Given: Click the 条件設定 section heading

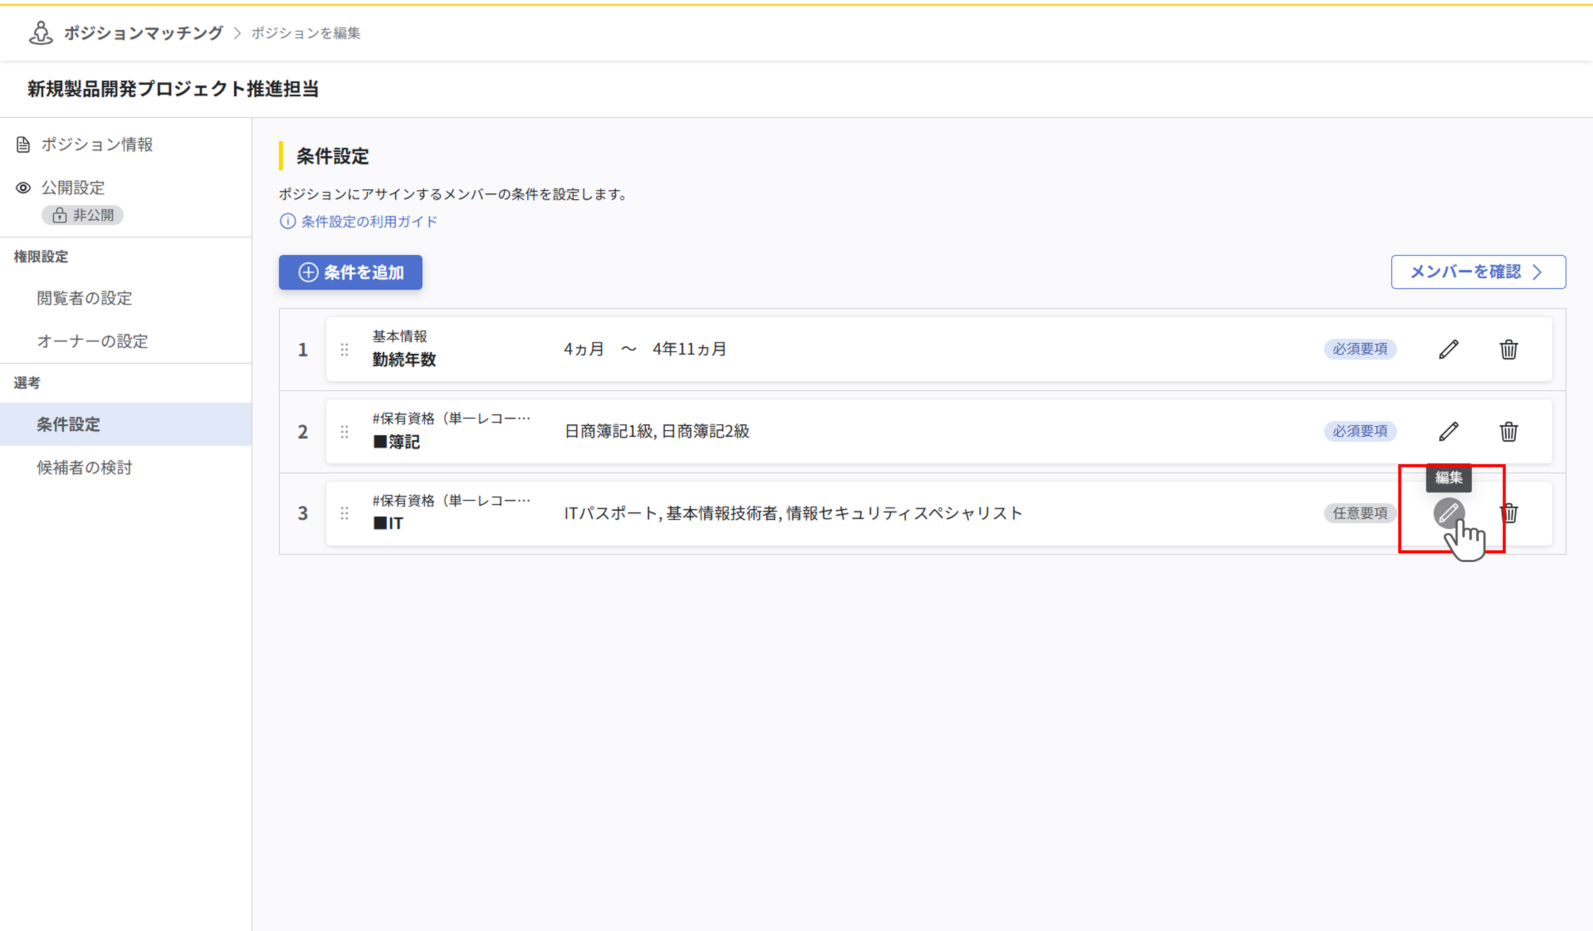Looking at the screenshot, I should click(332, 156).
